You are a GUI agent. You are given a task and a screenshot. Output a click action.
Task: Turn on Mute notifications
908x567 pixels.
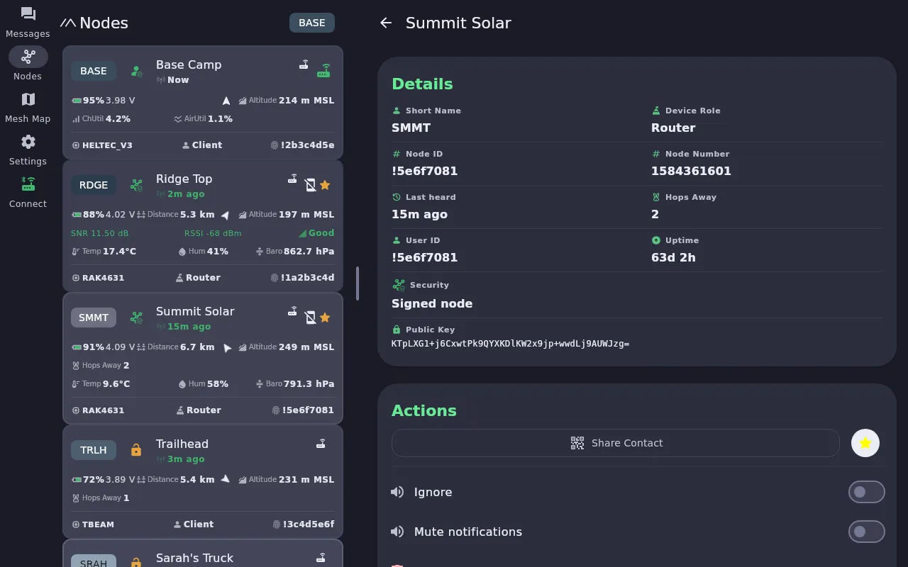[867, 532]
